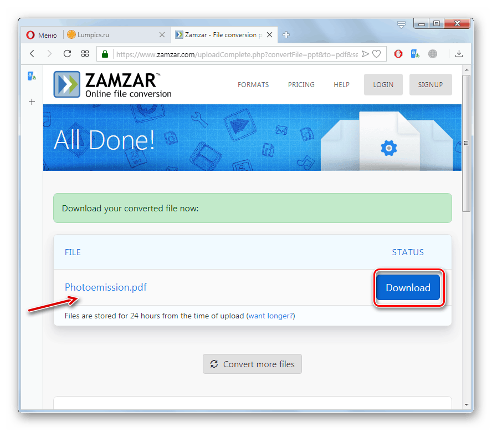Click the Opera ad blocker extension icon
The image size is (492, 431).
398,54
